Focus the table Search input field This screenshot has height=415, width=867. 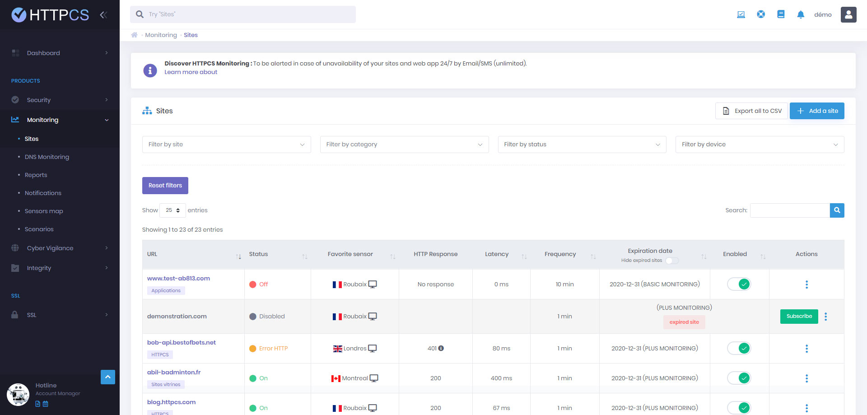790,210
